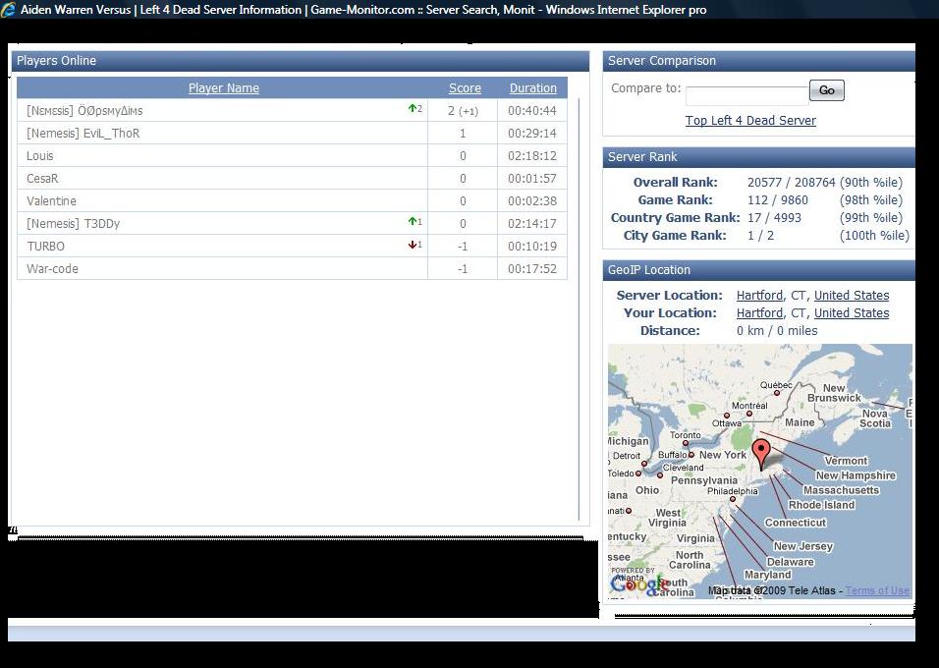This screenshot has height=668, width=939.
Task: Select the player named War-code
Action: [52, 268]
